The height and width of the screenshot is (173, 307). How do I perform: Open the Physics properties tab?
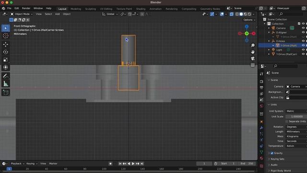[x=261, y=140]
